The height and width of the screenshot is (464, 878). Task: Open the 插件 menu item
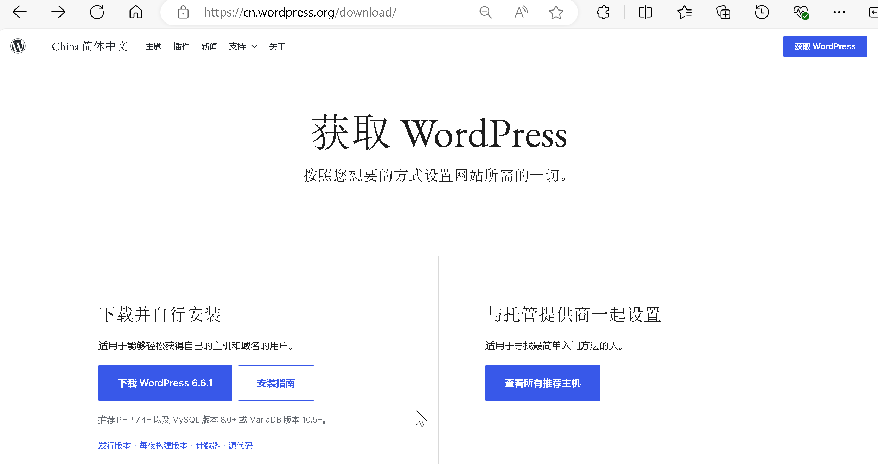pos(181,46)
